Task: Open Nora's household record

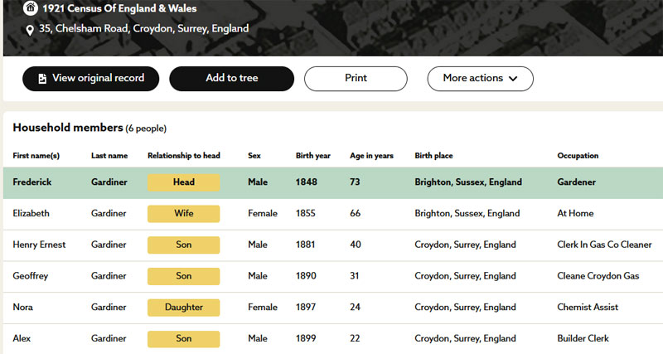Action: click(23, 308)
